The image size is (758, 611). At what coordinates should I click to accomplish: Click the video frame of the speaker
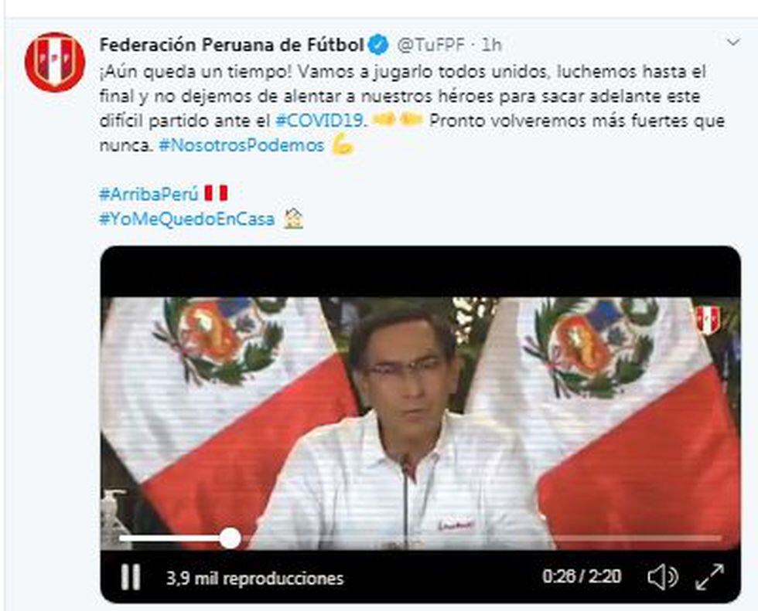tap(420, 423)
